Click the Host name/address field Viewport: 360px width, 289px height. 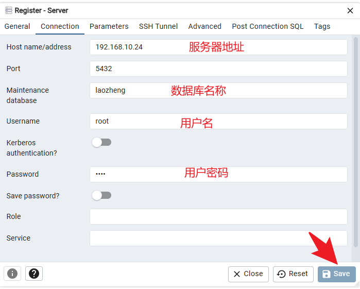[218, 47]
